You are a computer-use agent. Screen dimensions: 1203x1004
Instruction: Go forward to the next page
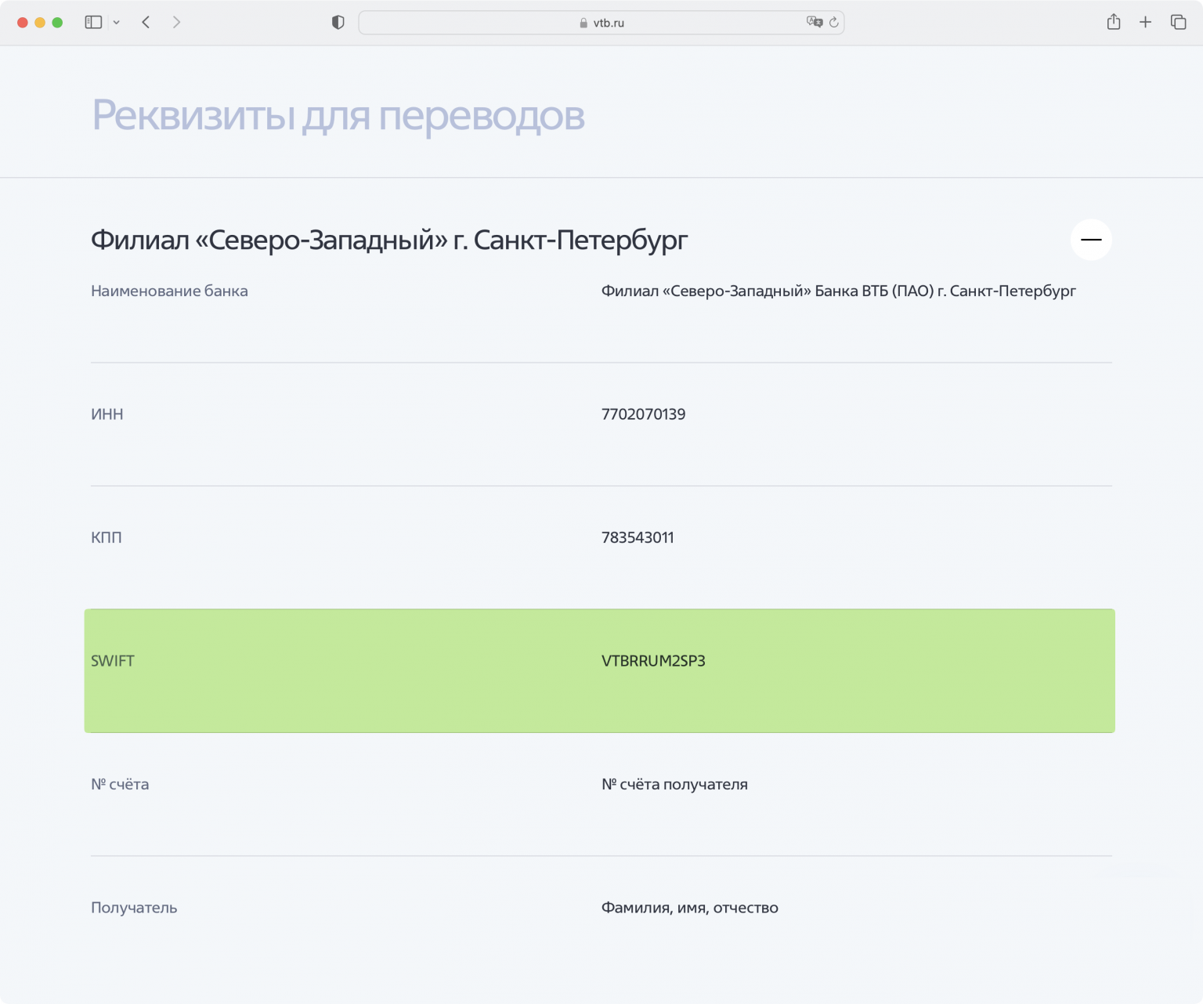[176, 22]
